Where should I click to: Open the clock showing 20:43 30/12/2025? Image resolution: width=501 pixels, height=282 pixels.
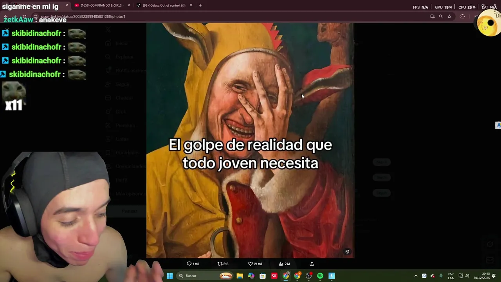coord(481,276)
